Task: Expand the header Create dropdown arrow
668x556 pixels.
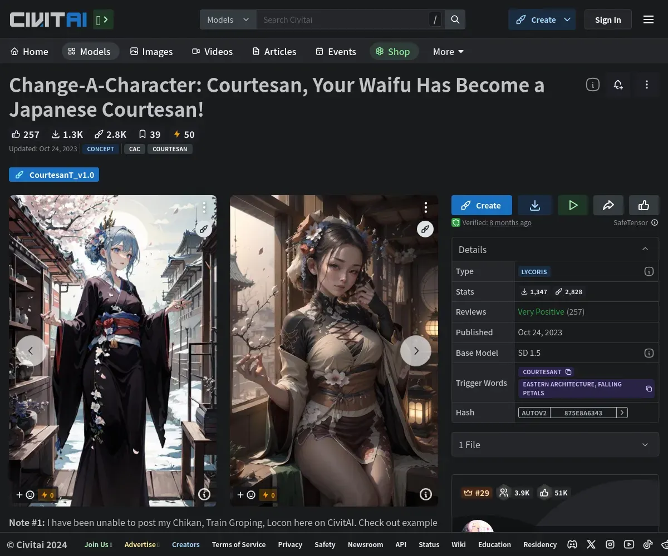Action: [567, 19]
